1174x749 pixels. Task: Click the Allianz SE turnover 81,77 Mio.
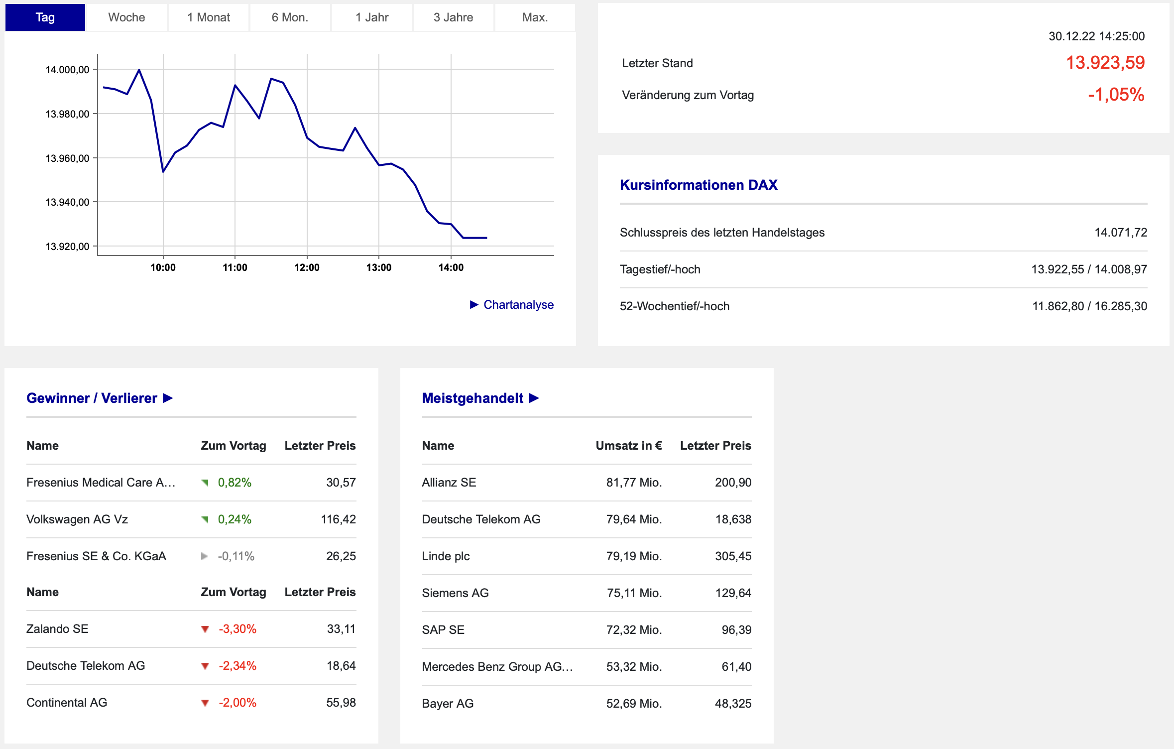(634, 483)
